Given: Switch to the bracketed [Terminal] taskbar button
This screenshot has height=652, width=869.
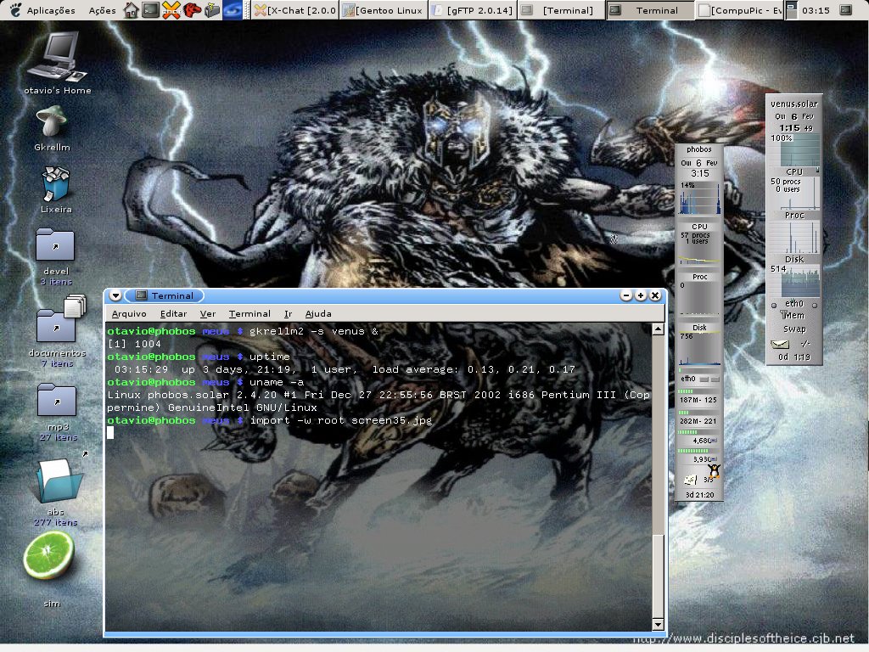Looking at the screenshot, I should pyautogui.click(x=561, y=10).
